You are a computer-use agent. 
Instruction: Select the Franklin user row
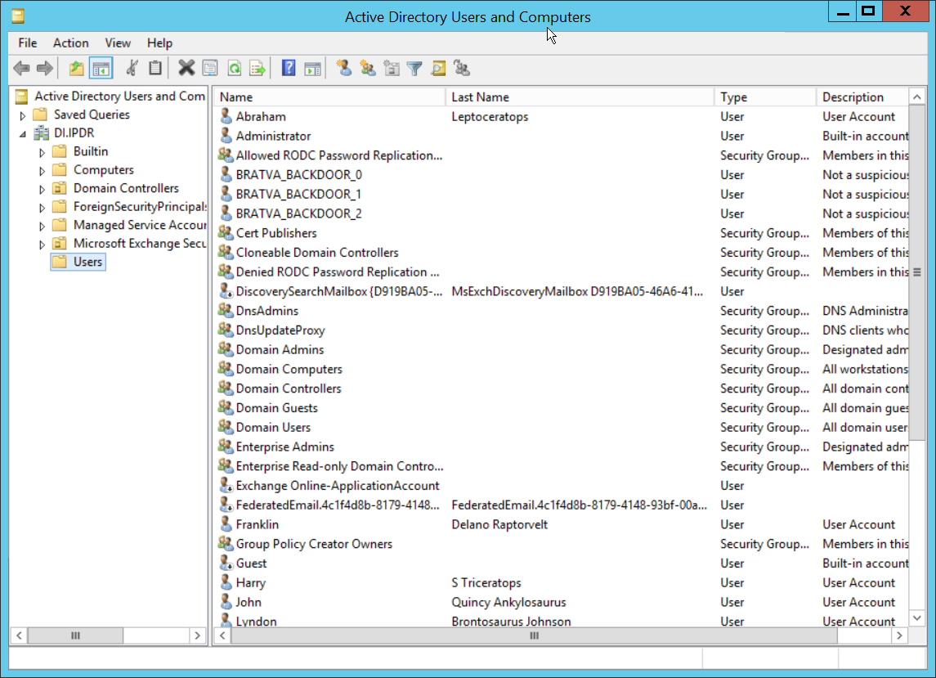pos(561,524)
